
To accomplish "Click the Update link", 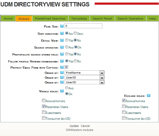I will tap(74, 126).
